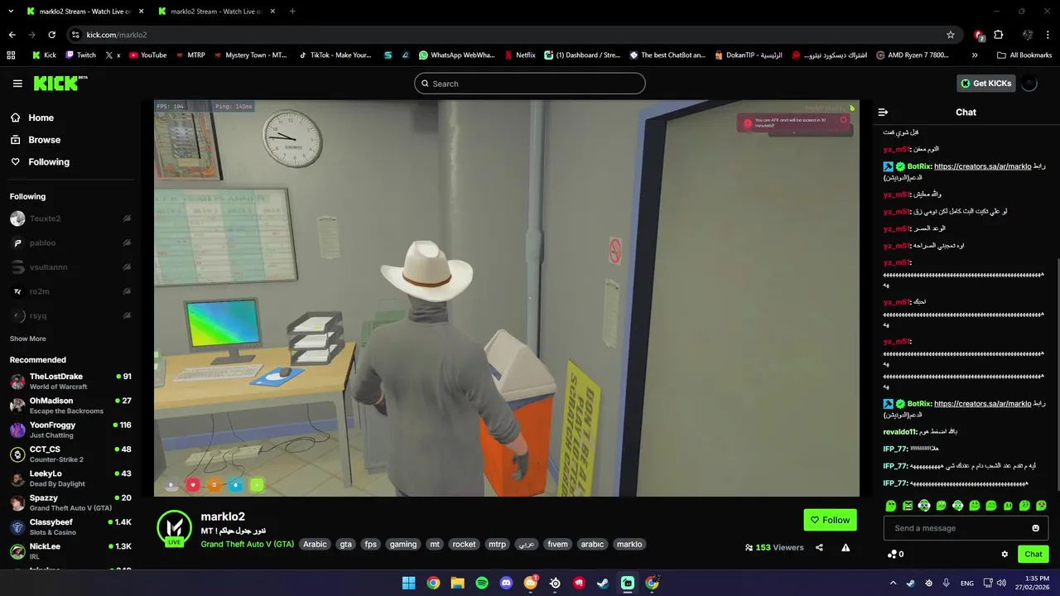Open YoonFroggy recommended channel
This screenshot has height=596, width=1060.
pos(70,430)
